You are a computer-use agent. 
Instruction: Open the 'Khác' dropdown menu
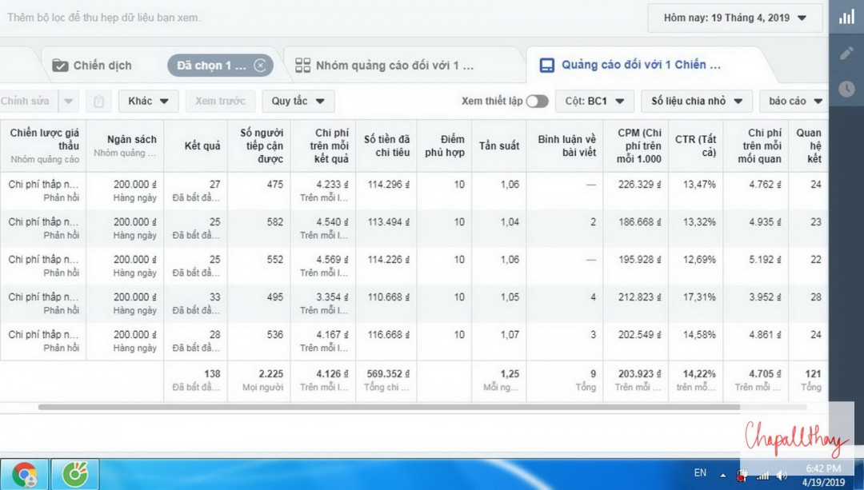click(x=148, y=102)
